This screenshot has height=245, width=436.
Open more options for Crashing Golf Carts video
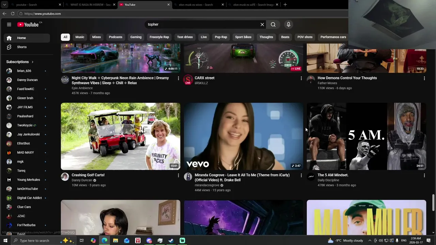click(x=178, y=175)
